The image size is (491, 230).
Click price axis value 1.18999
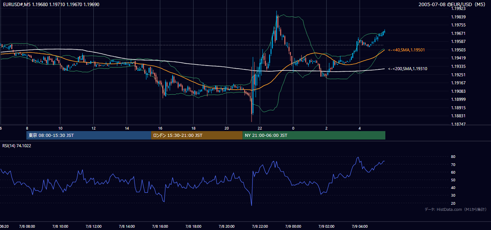[458, 99]
